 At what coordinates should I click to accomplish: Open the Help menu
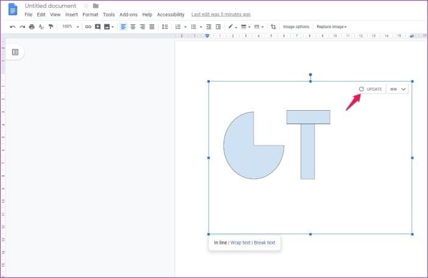(x=147, y=15)
